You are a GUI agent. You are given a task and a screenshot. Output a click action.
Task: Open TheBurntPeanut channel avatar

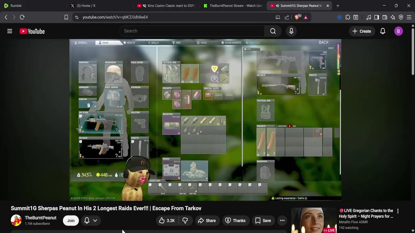tap(16, 220)
